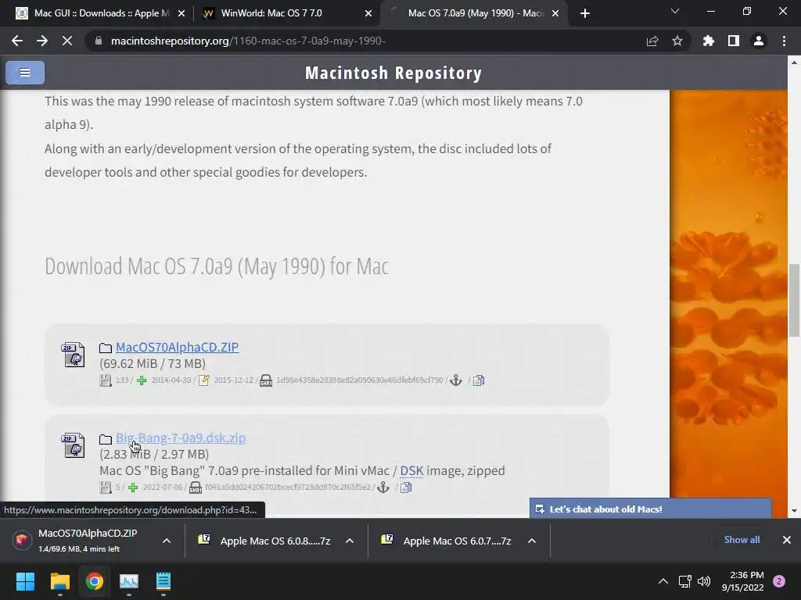Close the downloads bar
The image size is (801, 600).
coord(787,540)
